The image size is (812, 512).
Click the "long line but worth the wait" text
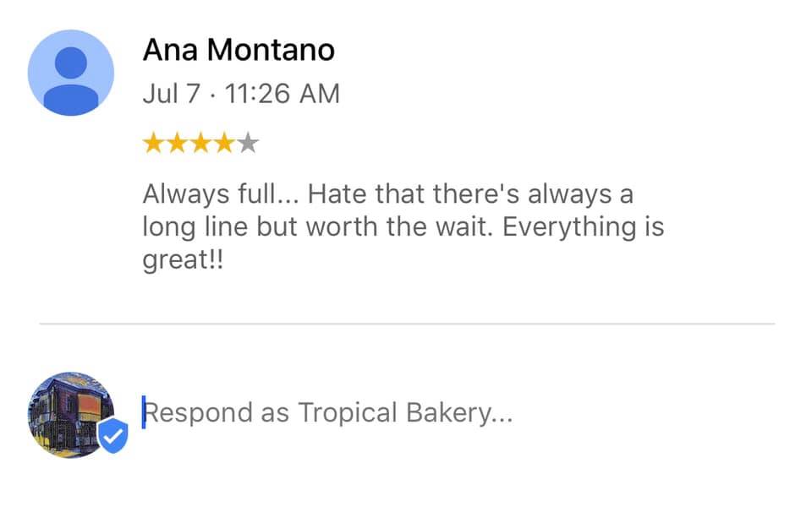click(x=318, y=228)
